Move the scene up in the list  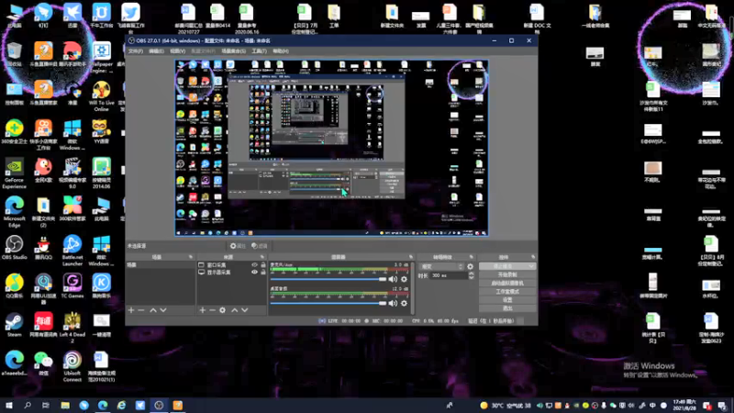[153, 310]
